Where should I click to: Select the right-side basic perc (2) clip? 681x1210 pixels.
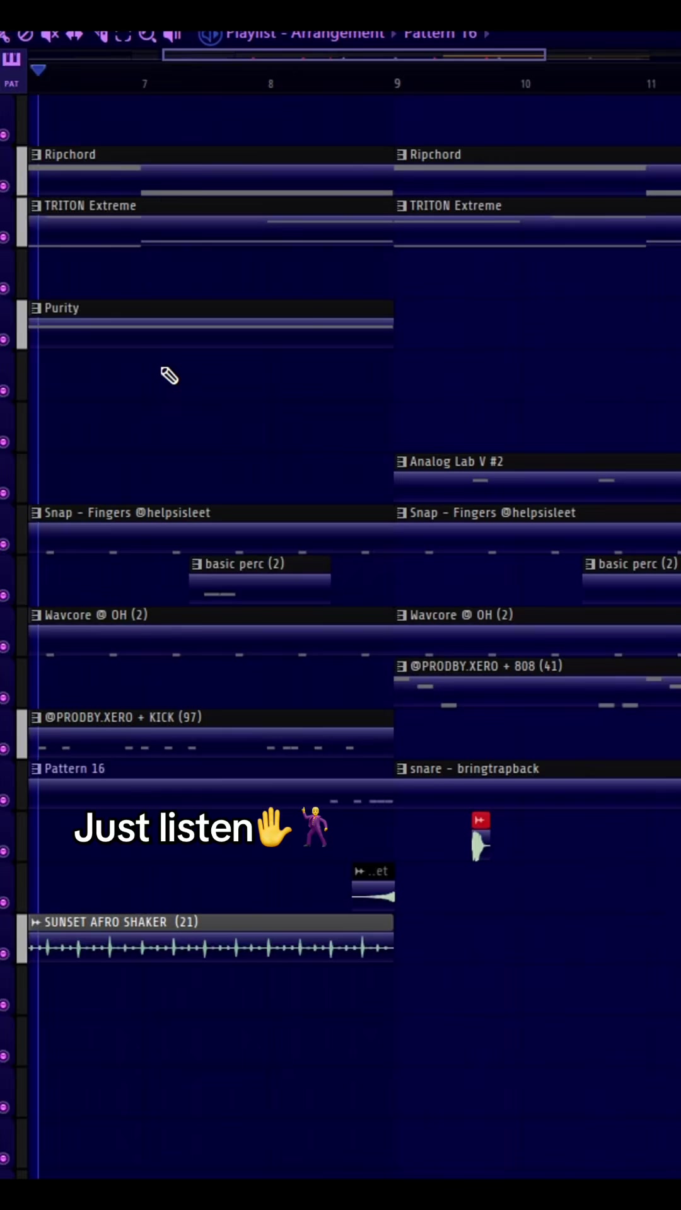(632, 580)
